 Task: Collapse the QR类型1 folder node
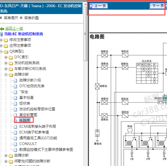(1, 52)
